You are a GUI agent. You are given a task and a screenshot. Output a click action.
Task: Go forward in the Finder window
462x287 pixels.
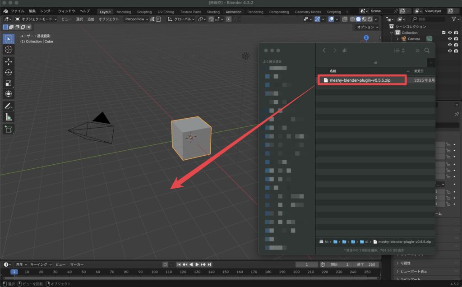(335, 51)
